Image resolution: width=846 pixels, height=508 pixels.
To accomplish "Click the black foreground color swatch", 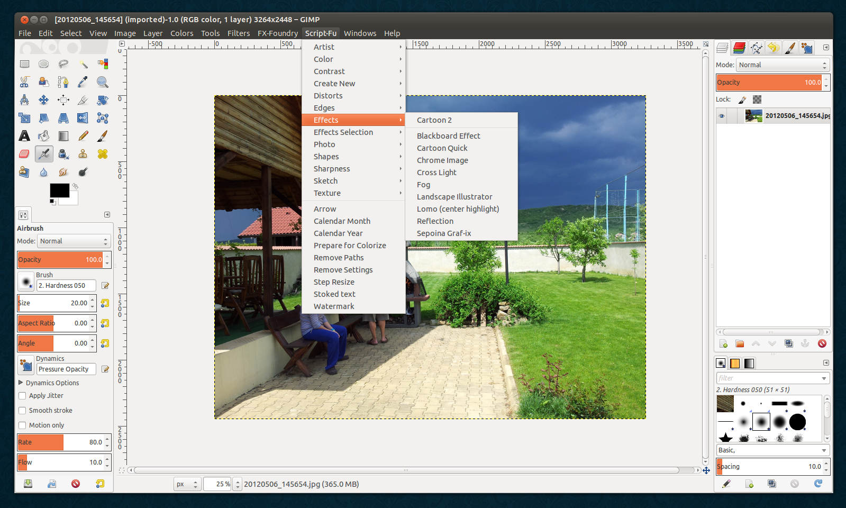I will point(59,190).
